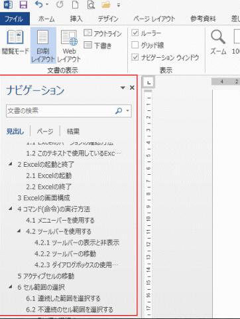Save document with the floppy disk icon
Screen dimensions: 240x319
(23, 5)
